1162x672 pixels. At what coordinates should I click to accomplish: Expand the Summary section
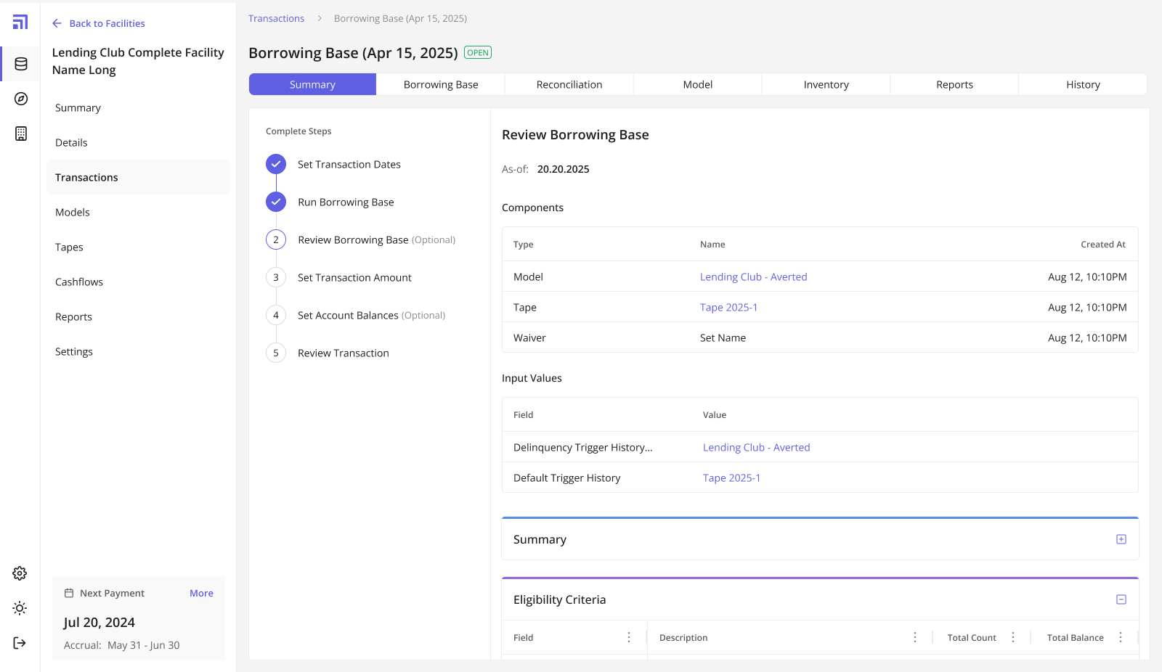click(x=1121, y=539)
